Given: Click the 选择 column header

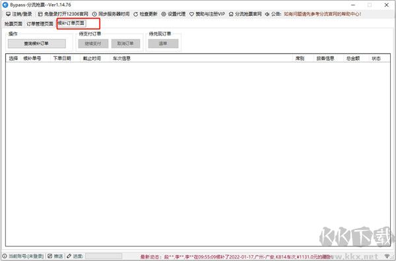Looking at the screenshot, I should click(13, 58).
